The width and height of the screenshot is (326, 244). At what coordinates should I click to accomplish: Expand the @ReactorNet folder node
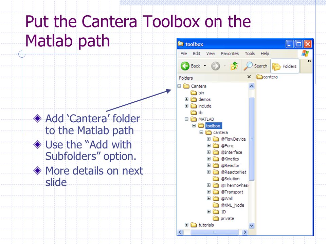click(209, 172)
